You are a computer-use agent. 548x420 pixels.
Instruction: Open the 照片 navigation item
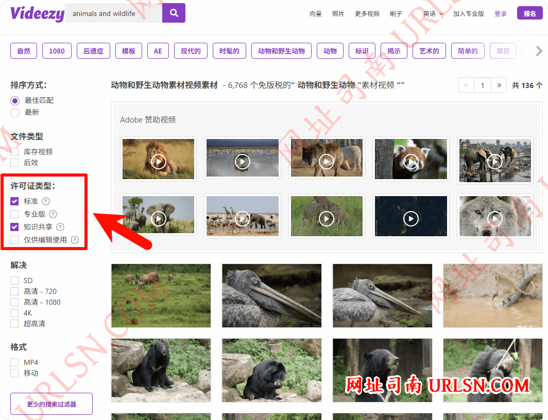tap(338, 14)
